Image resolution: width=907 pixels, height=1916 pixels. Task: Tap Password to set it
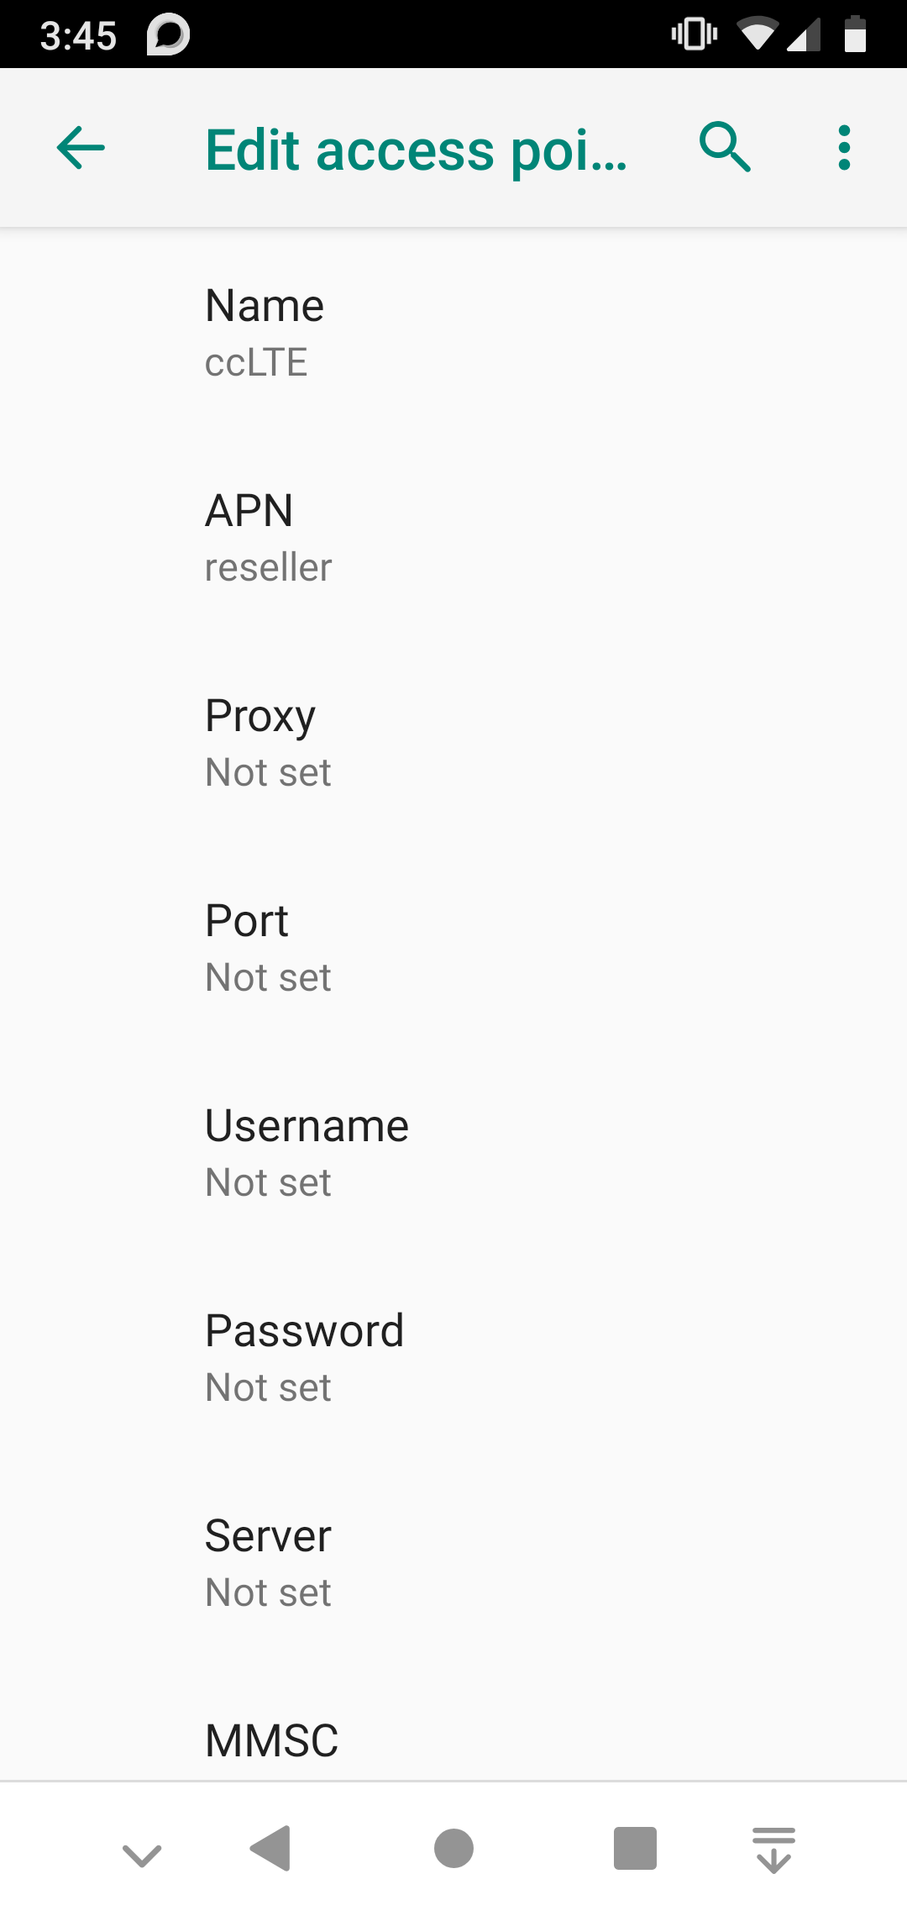click(x=453, y=1358)
